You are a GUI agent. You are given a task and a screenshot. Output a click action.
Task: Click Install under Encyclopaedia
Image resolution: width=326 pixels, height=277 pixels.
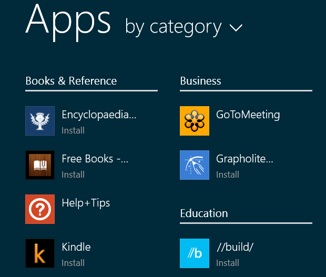coord(73,130)
